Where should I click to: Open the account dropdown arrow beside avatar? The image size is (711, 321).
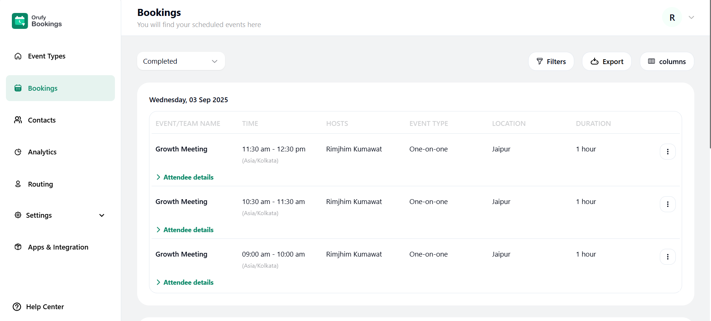tap(691, 17)
